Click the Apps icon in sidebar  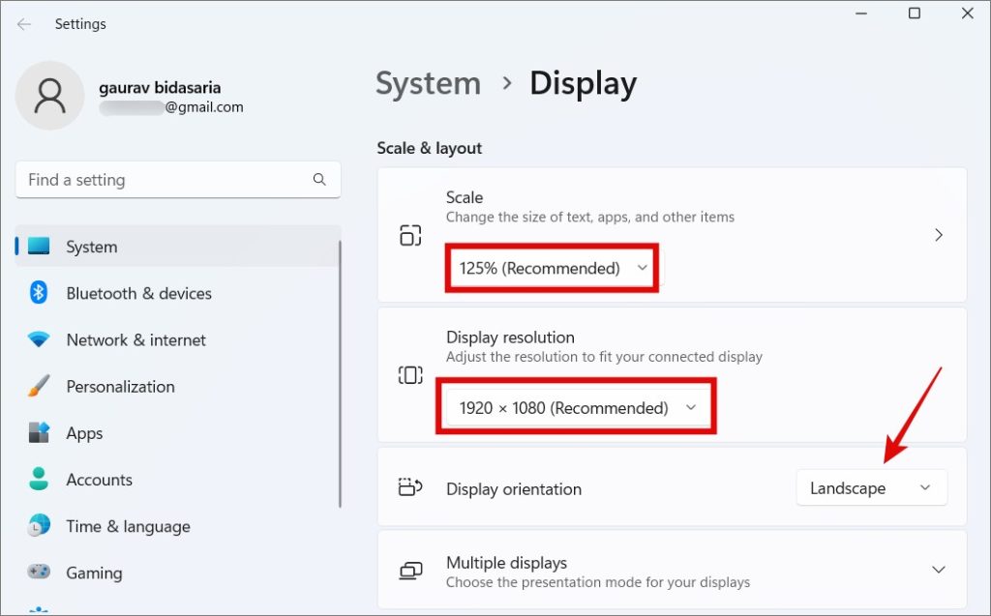(39, 433)
